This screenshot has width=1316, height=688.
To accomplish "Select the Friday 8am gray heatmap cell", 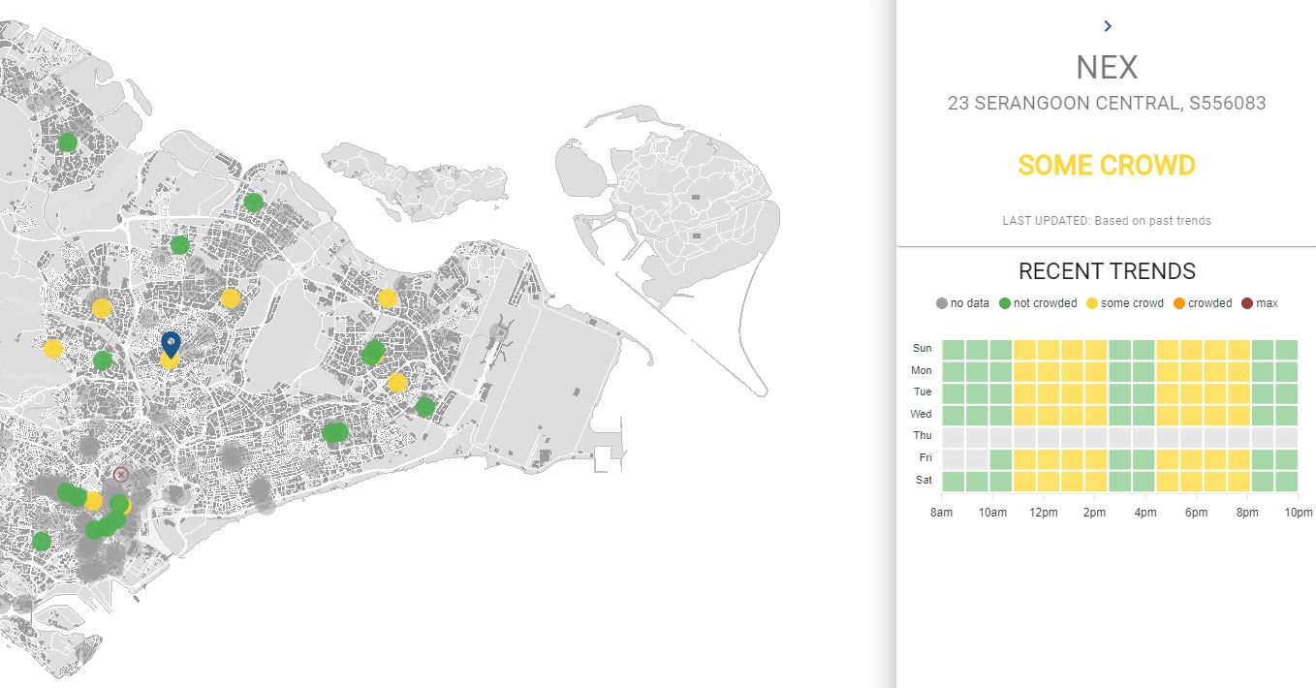I will point(953,457).
